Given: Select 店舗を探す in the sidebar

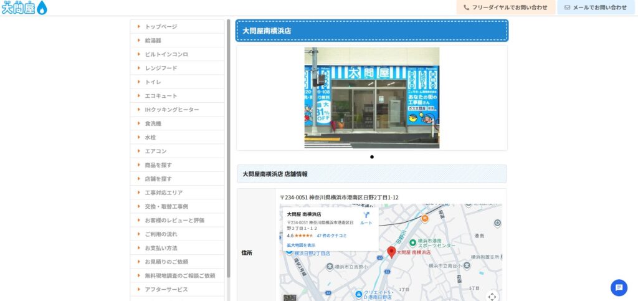Looking at the screenshot, I should 158,179.
